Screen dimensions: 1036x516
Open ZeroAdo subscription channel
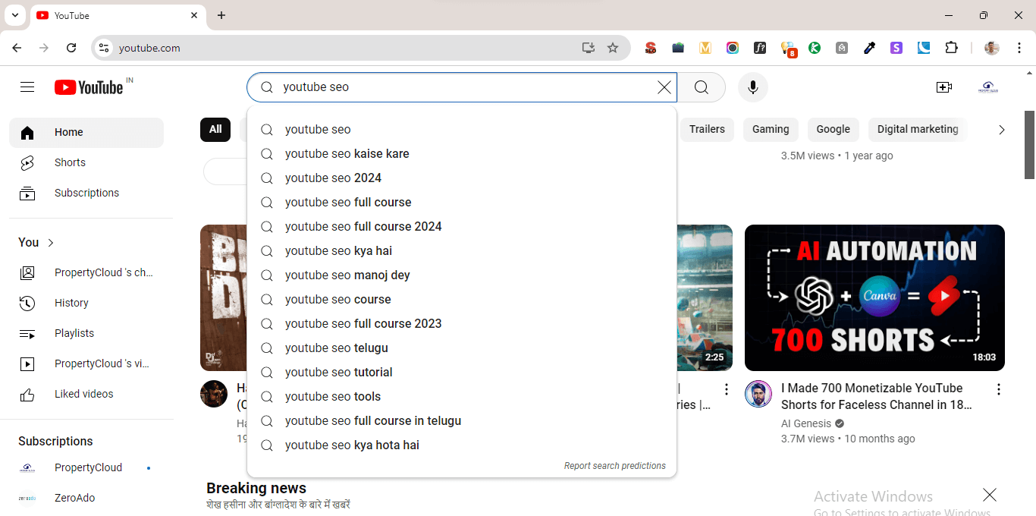pos(86,498)
